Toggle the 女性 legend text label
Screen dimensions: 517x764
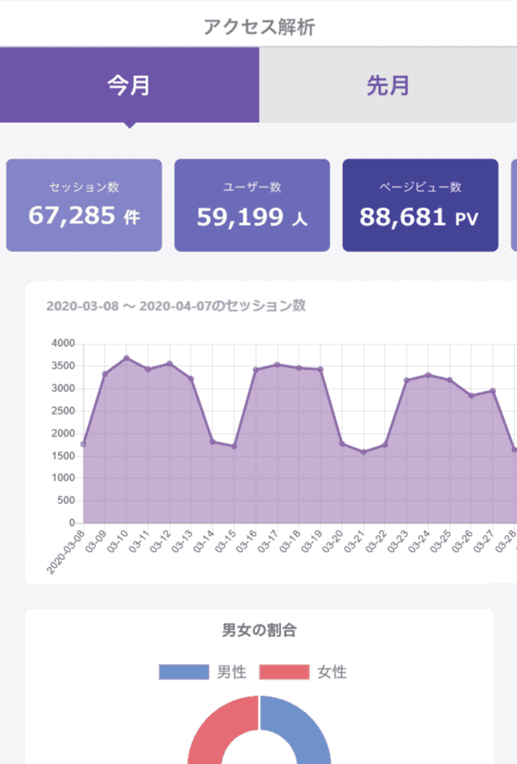332,672
